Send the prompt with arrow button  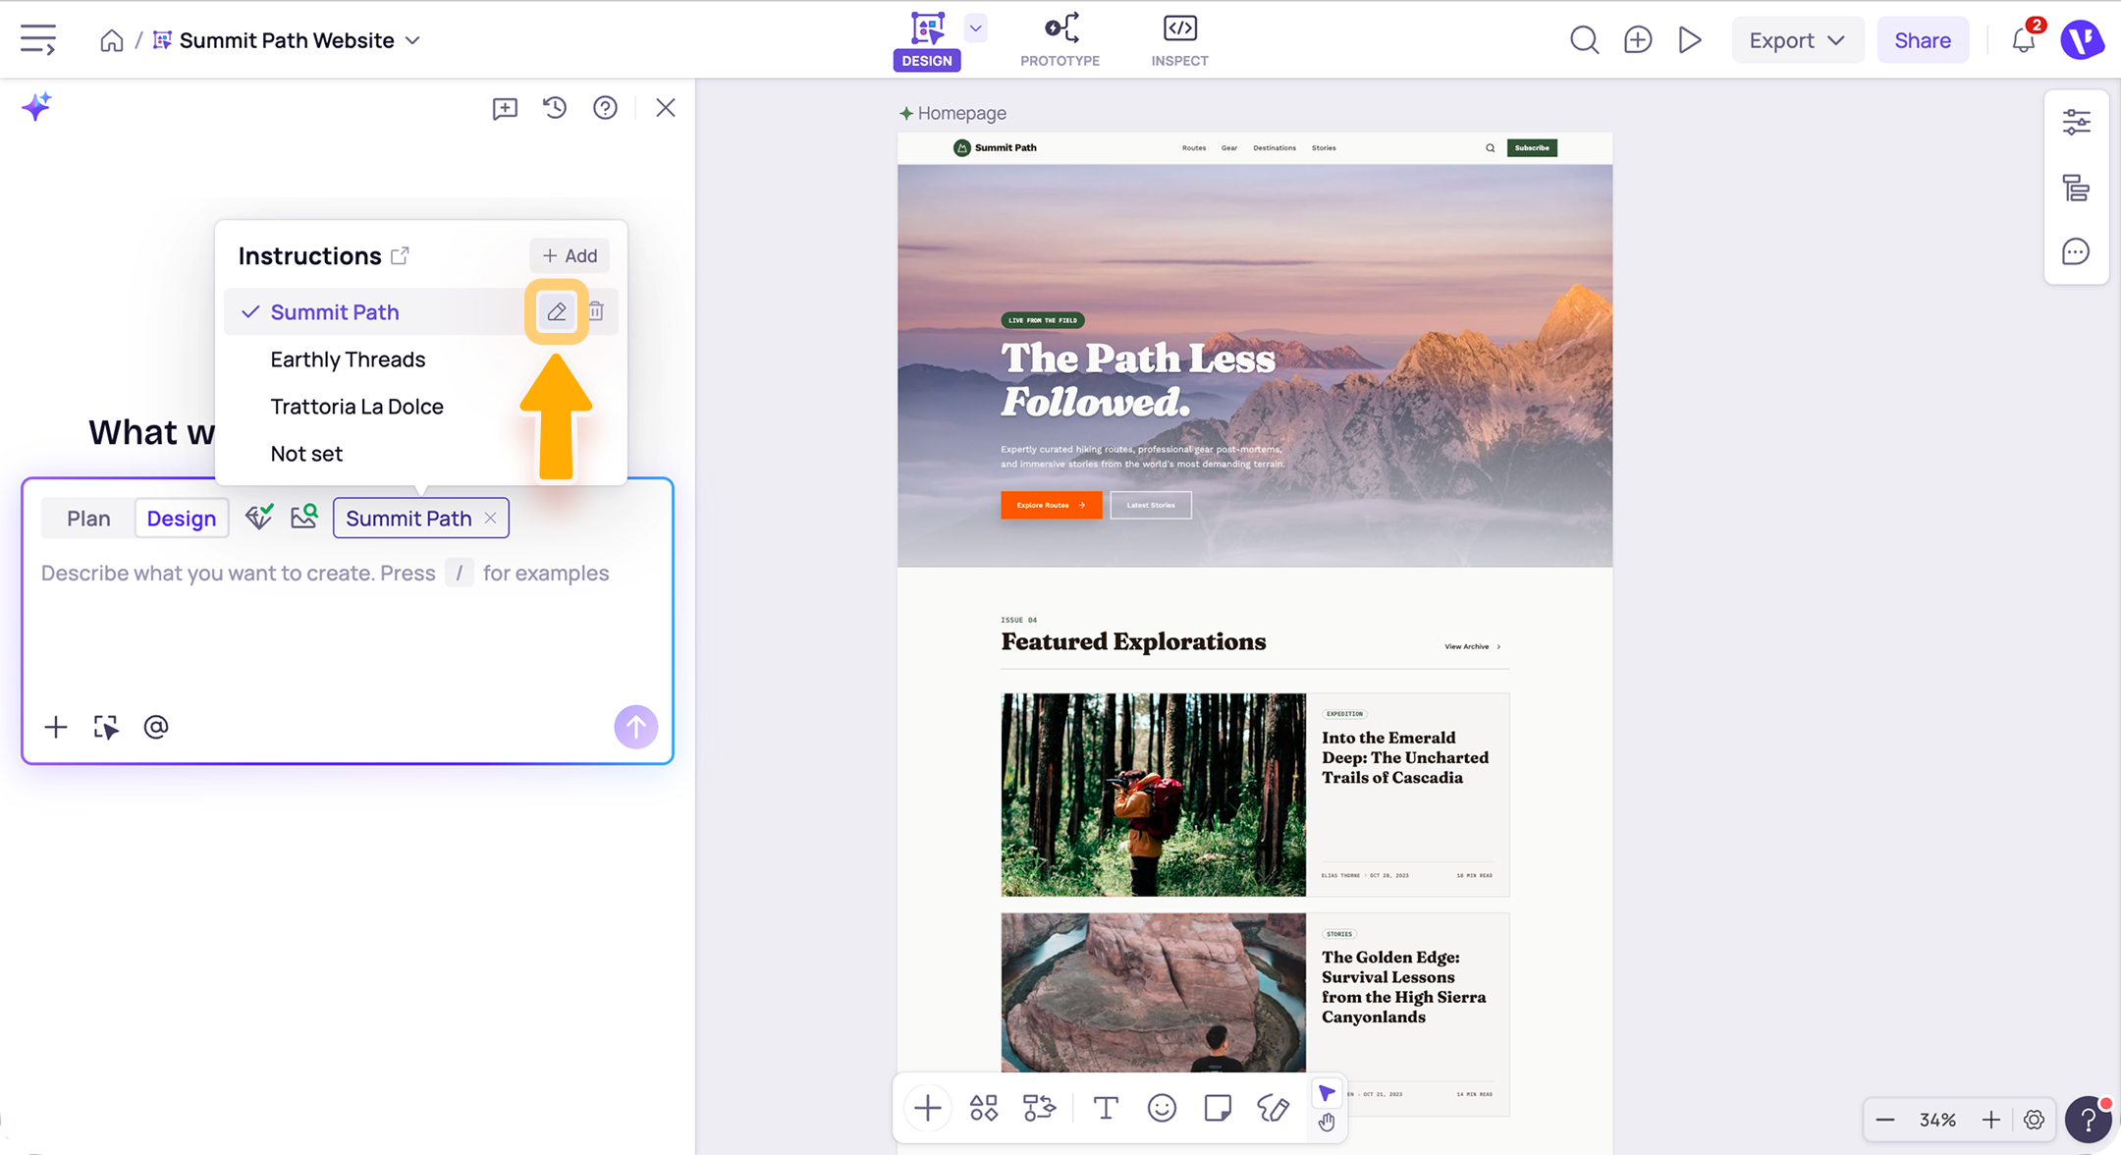coord(635,727)
